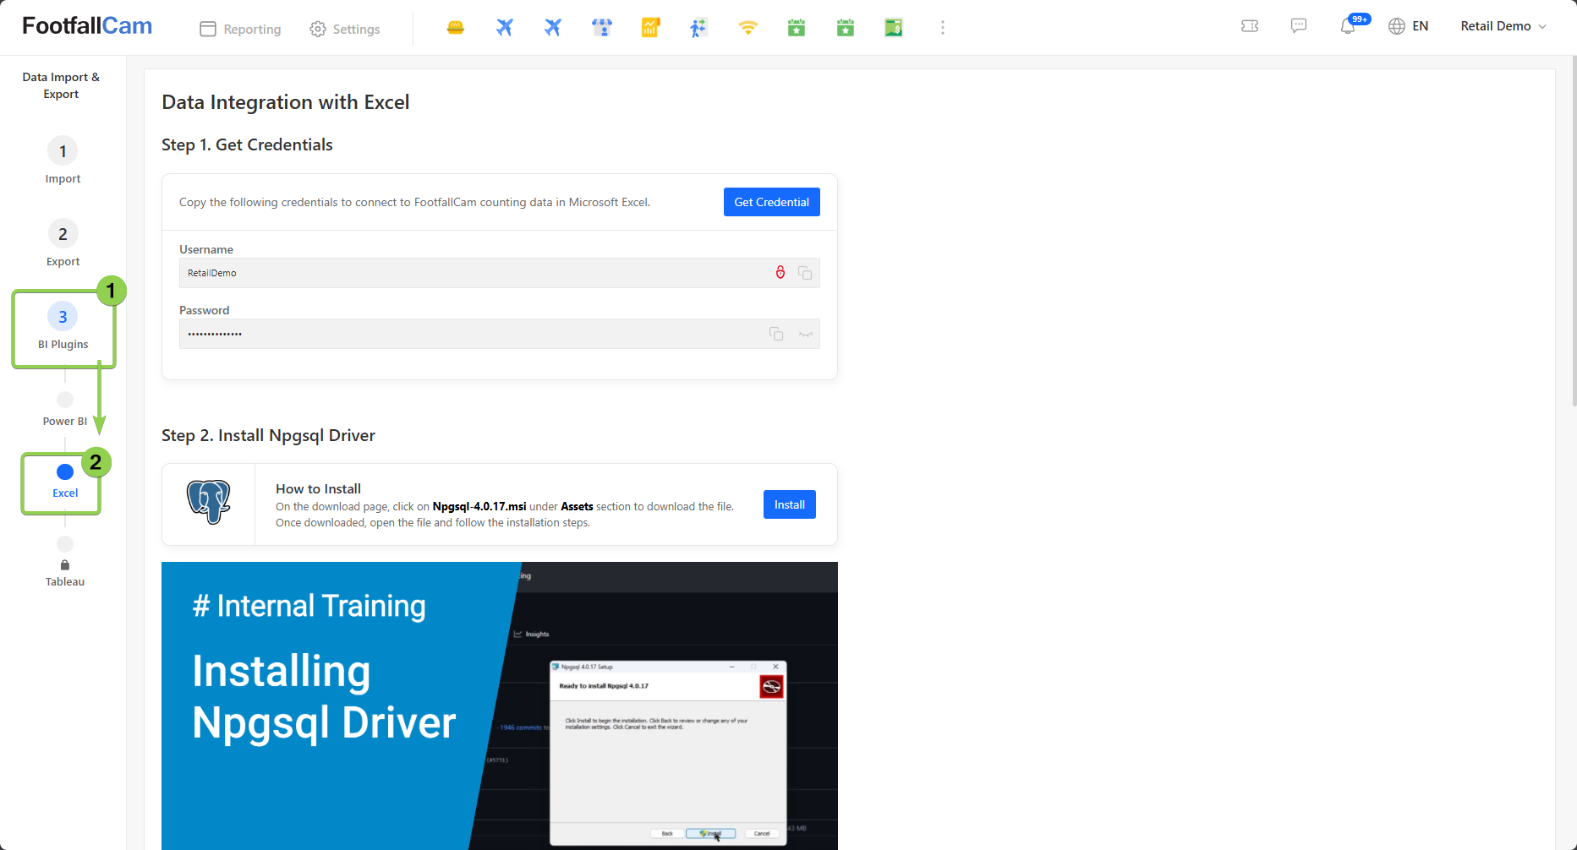Copy the username with the copy icon
The image size is (1577, 850).
pos(805,273)
